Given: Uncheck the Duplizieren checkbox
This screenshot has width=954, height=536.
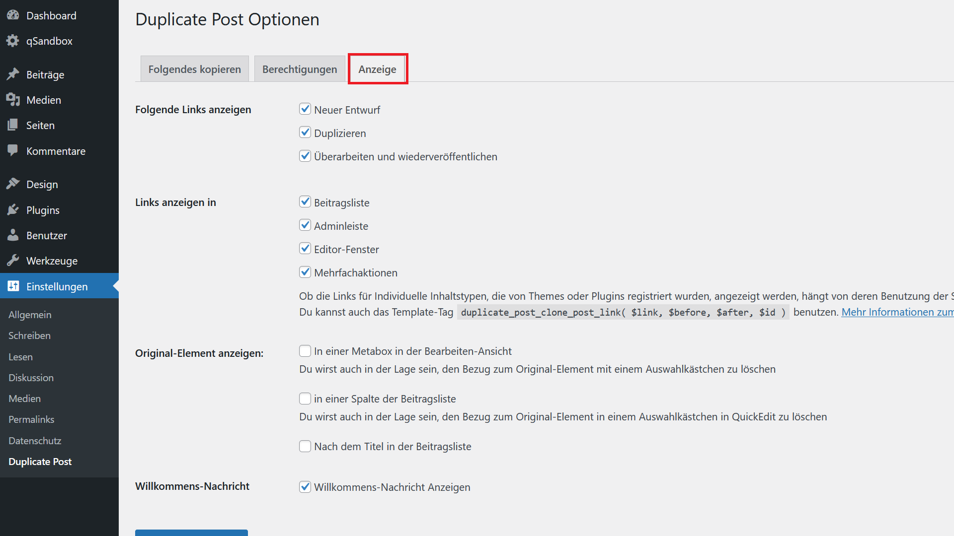Looking at the screenshot, I should point(305,133).
